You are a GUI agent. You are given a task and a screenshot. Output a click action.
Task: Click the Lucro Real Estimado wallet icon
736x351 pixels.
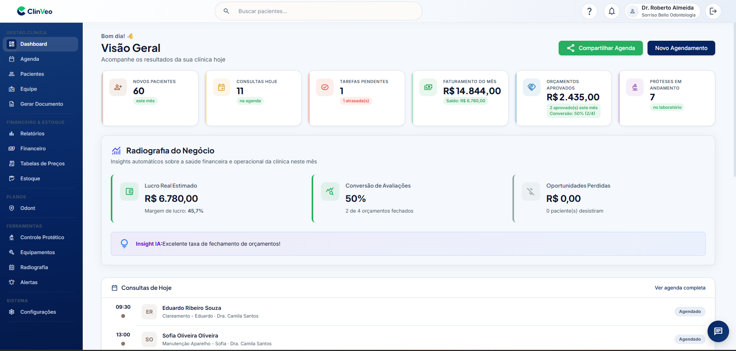tap(129, 191)
